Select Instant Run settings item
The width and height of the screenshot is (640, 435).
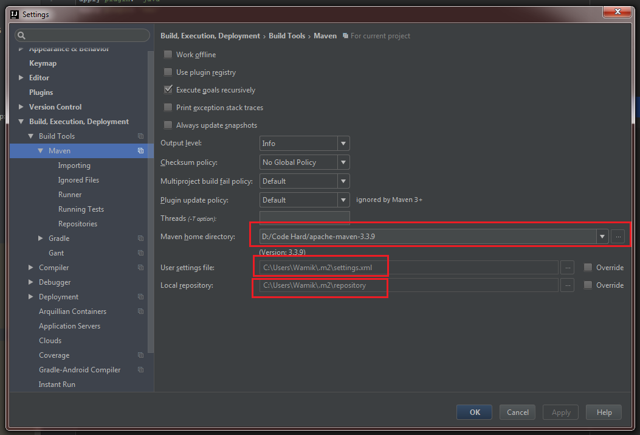(x=57, y=385)
